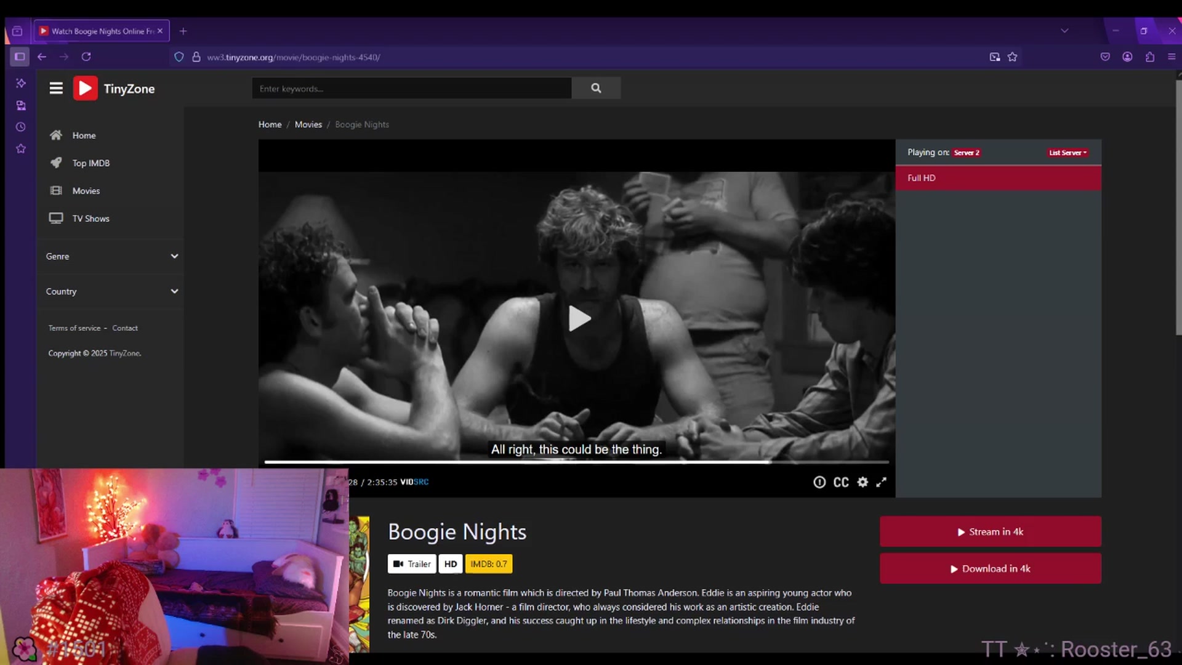Open a new browser tab
The width and height of the screenshot is (1182, 665).
pyautogui.click(x=183, y=31)
